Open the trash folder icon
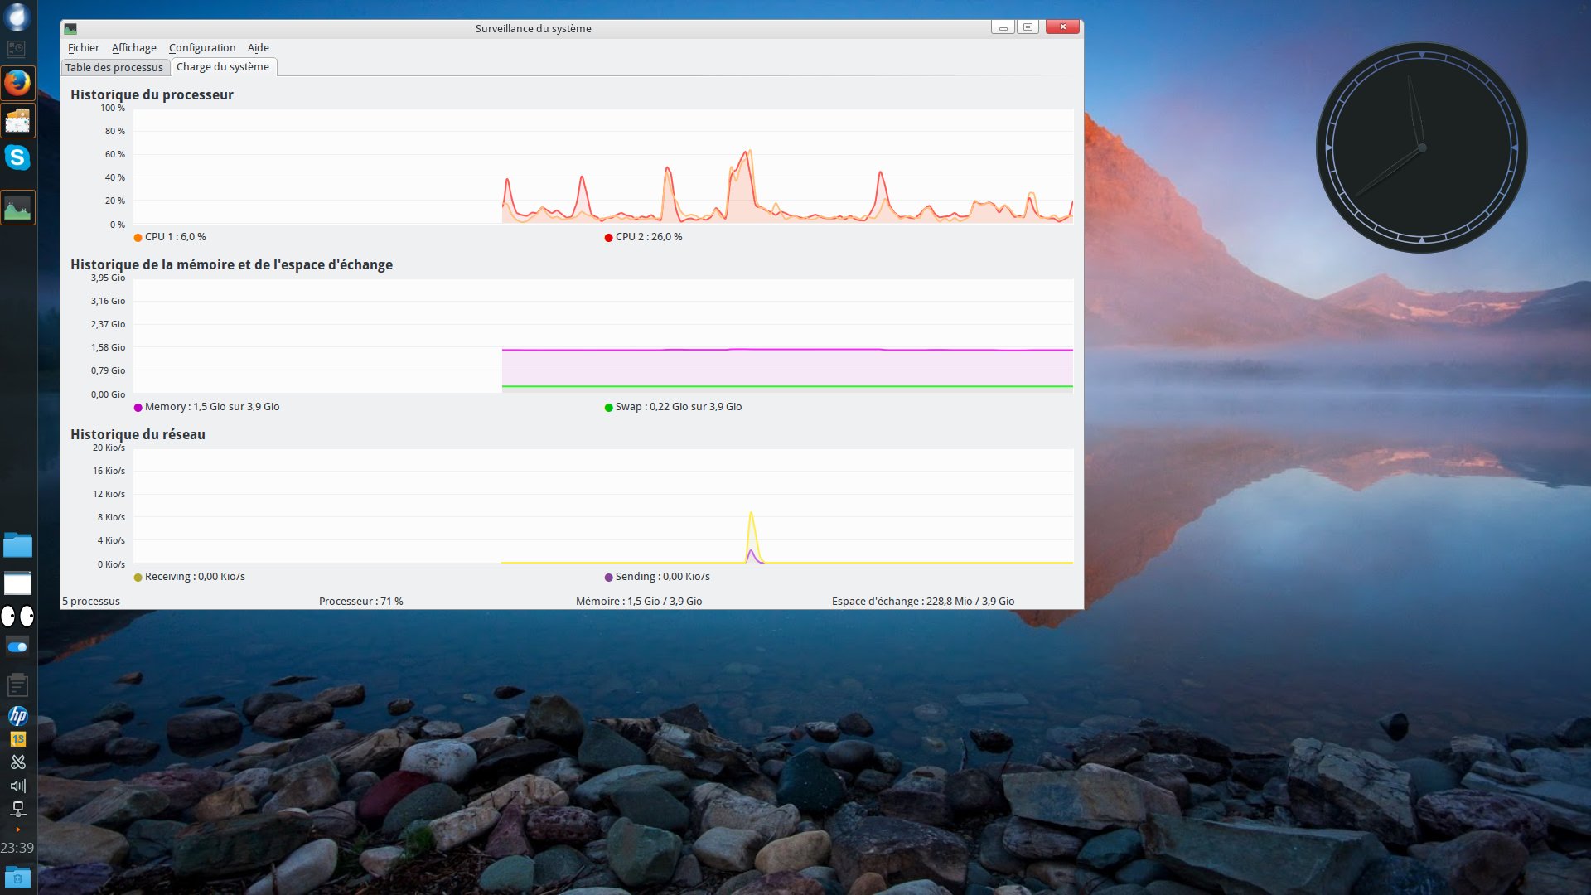 (17, 877)
